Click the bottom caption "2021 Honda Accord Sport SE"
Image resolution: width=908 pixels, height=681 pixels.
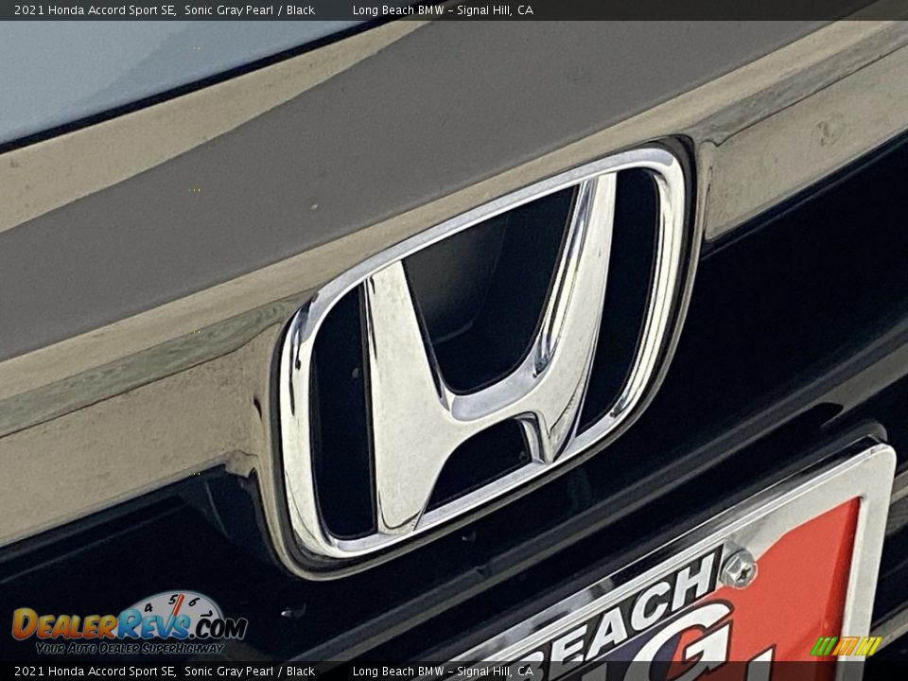tap(95, 672)
